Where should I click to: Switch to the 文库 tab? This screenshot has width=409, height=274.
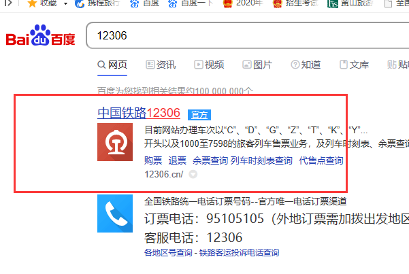coord(355,65)
